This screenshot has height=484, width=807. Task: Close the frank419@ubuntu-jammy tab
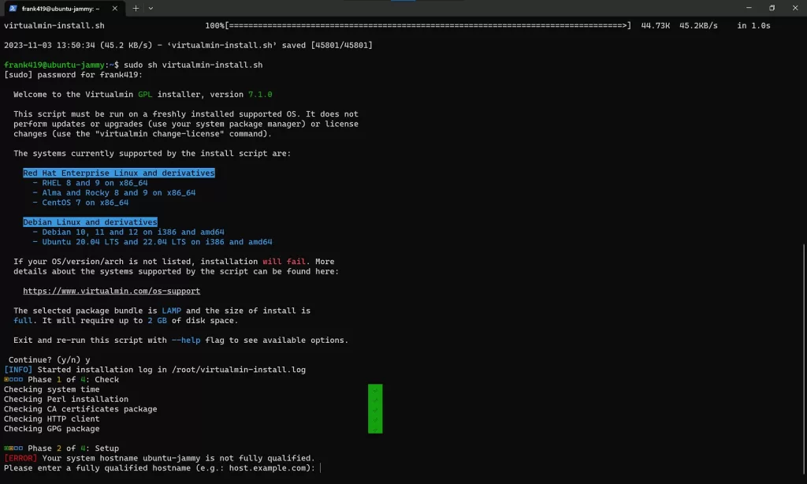coord(116,8)
